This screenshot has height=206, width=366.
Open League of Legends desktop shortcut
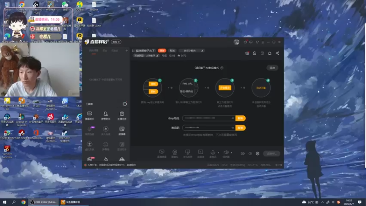click(22, 120)
